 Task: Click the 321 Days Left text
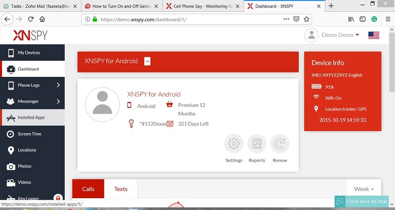coord(194,124)
